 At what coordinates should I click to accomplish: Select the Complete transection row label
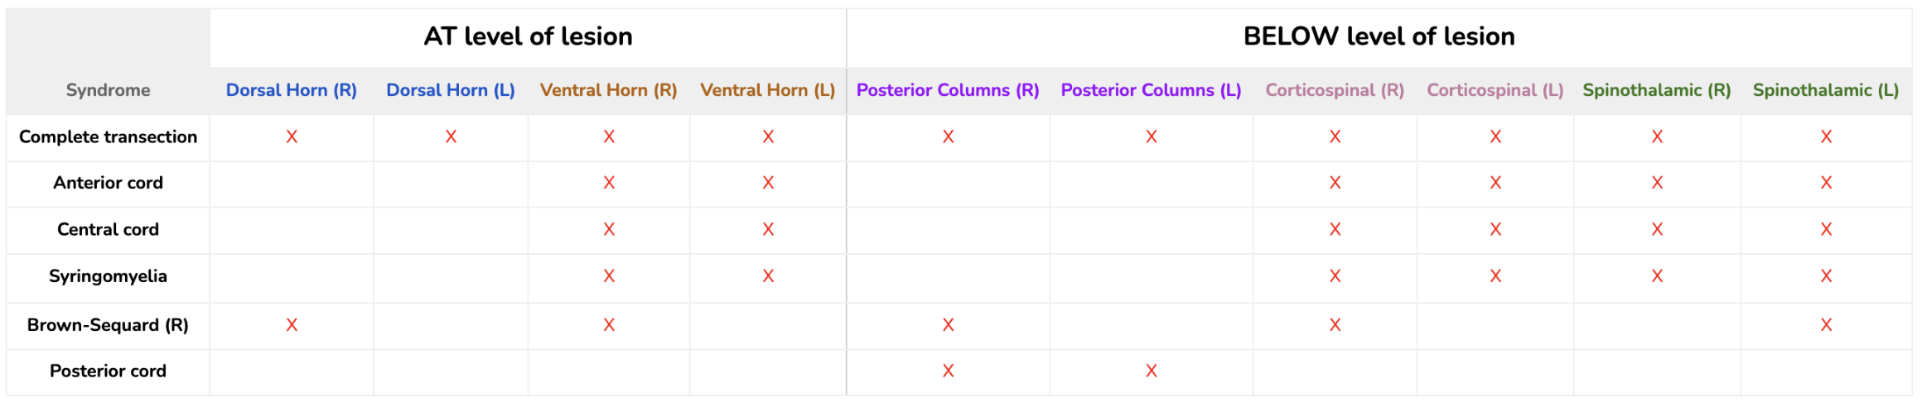tap(108, 137)
